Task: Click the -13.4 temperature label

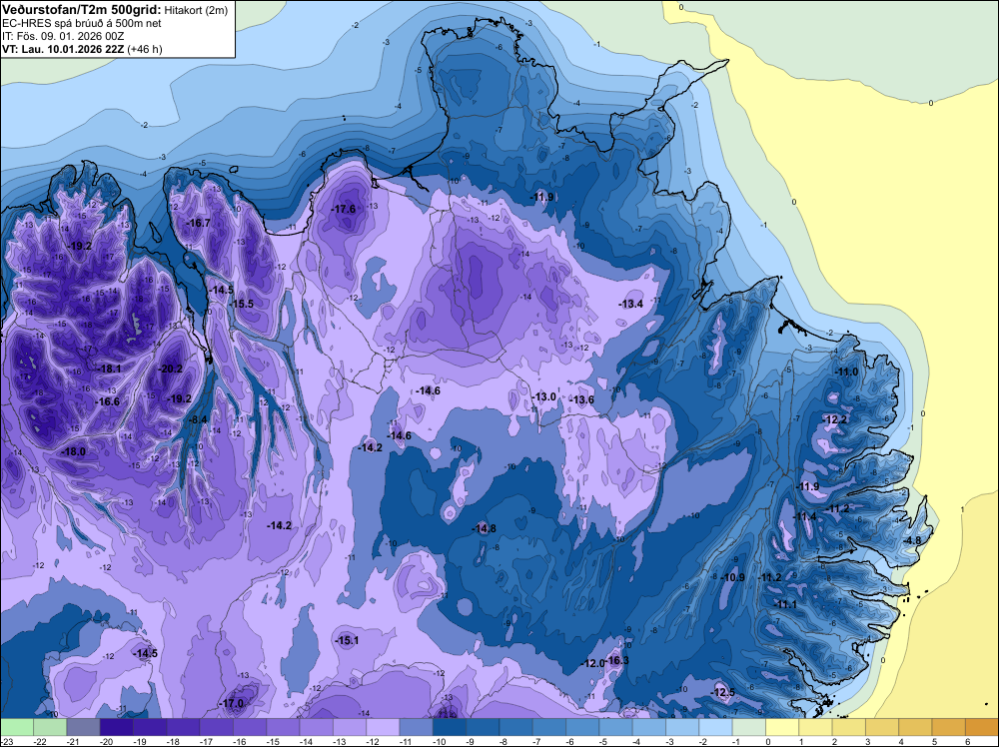Action: click(630, 304)
